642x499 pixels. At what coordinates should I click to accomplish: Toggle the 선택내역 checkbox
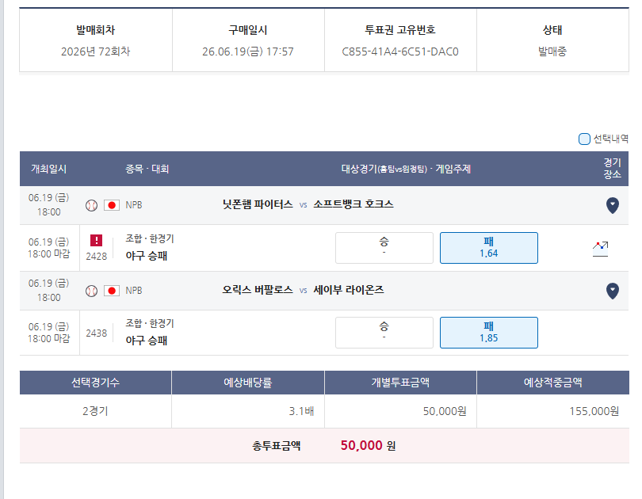click(584, 139)
